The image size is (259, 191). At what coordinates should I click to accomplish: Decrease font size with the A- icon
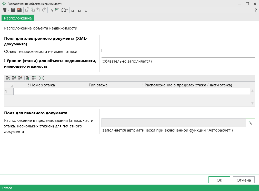tap(73, 10)
